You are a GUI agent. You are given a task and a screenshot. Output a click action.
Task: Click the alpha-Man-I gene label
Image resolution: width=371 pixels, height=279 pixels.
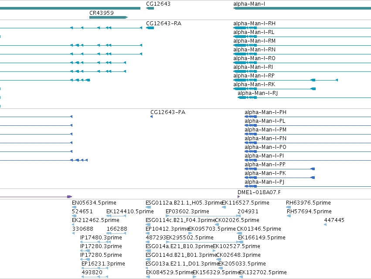click(249, 4)
